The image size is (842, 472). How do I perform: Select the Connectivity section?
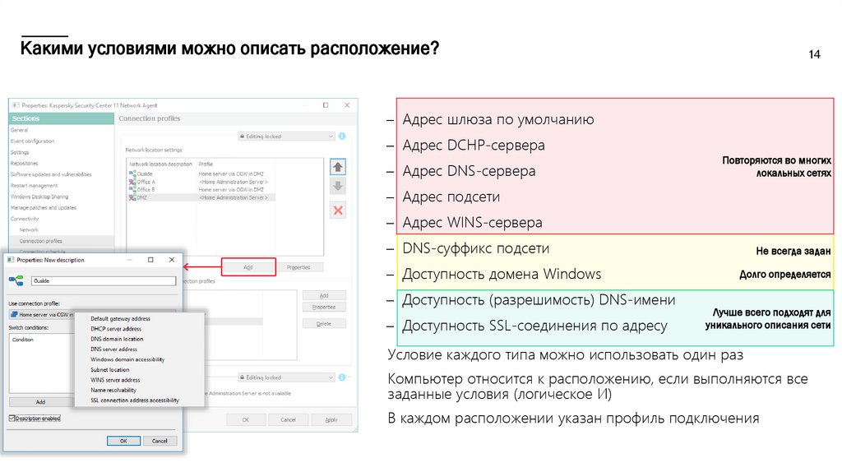click(x=25, y=219)
